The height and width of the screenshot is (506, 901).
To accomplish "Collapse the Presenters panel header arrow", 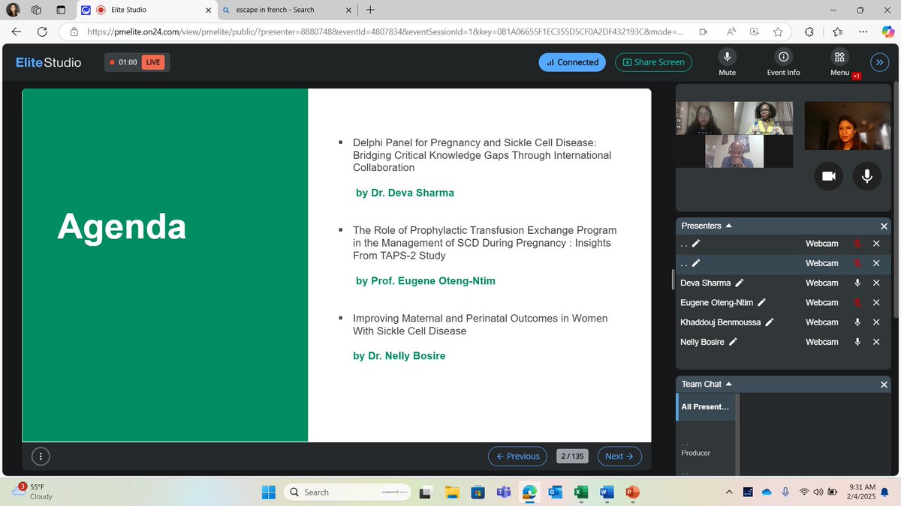I will tap(729, 226).
